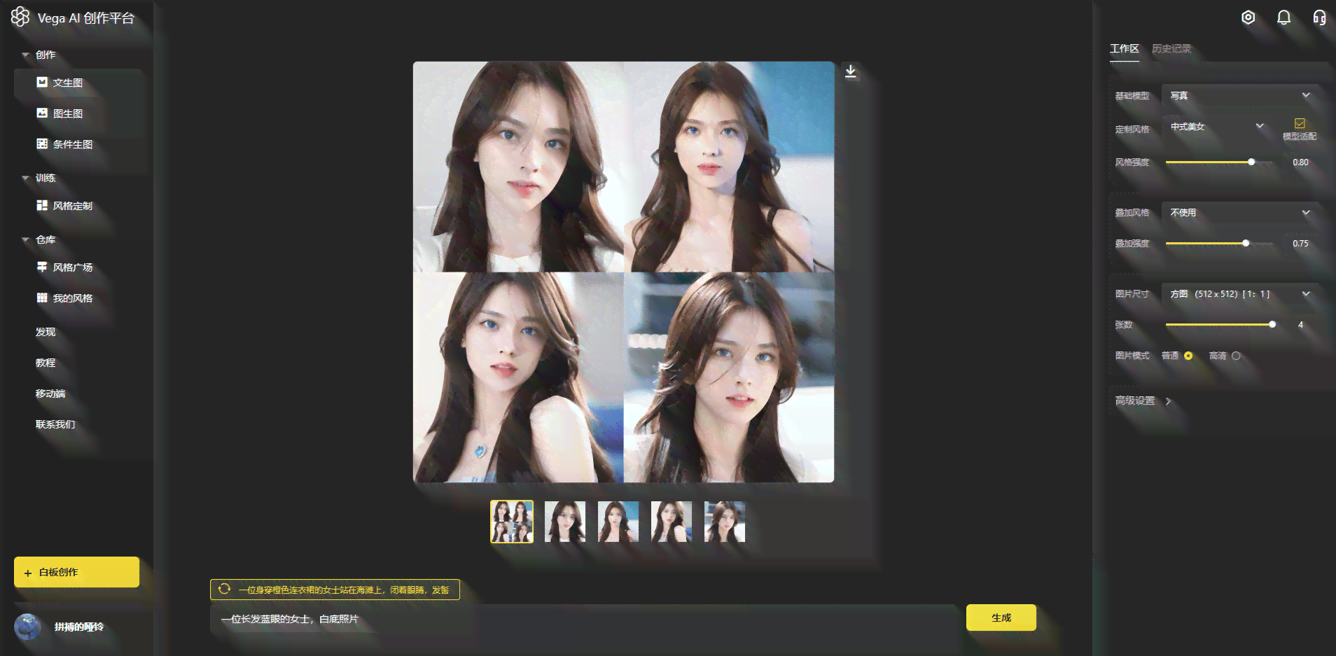Image resolution: width=1336 pixels, height=656 pixels.
Task: Open 发现 in the sidebar
Action: [46, 332]
